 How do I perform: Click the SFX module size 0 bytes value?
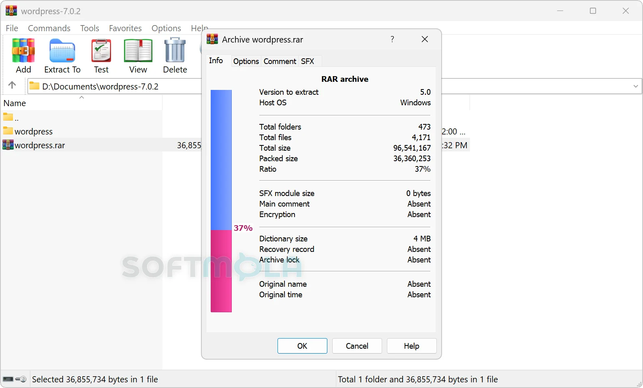click(x=419, y=193)
